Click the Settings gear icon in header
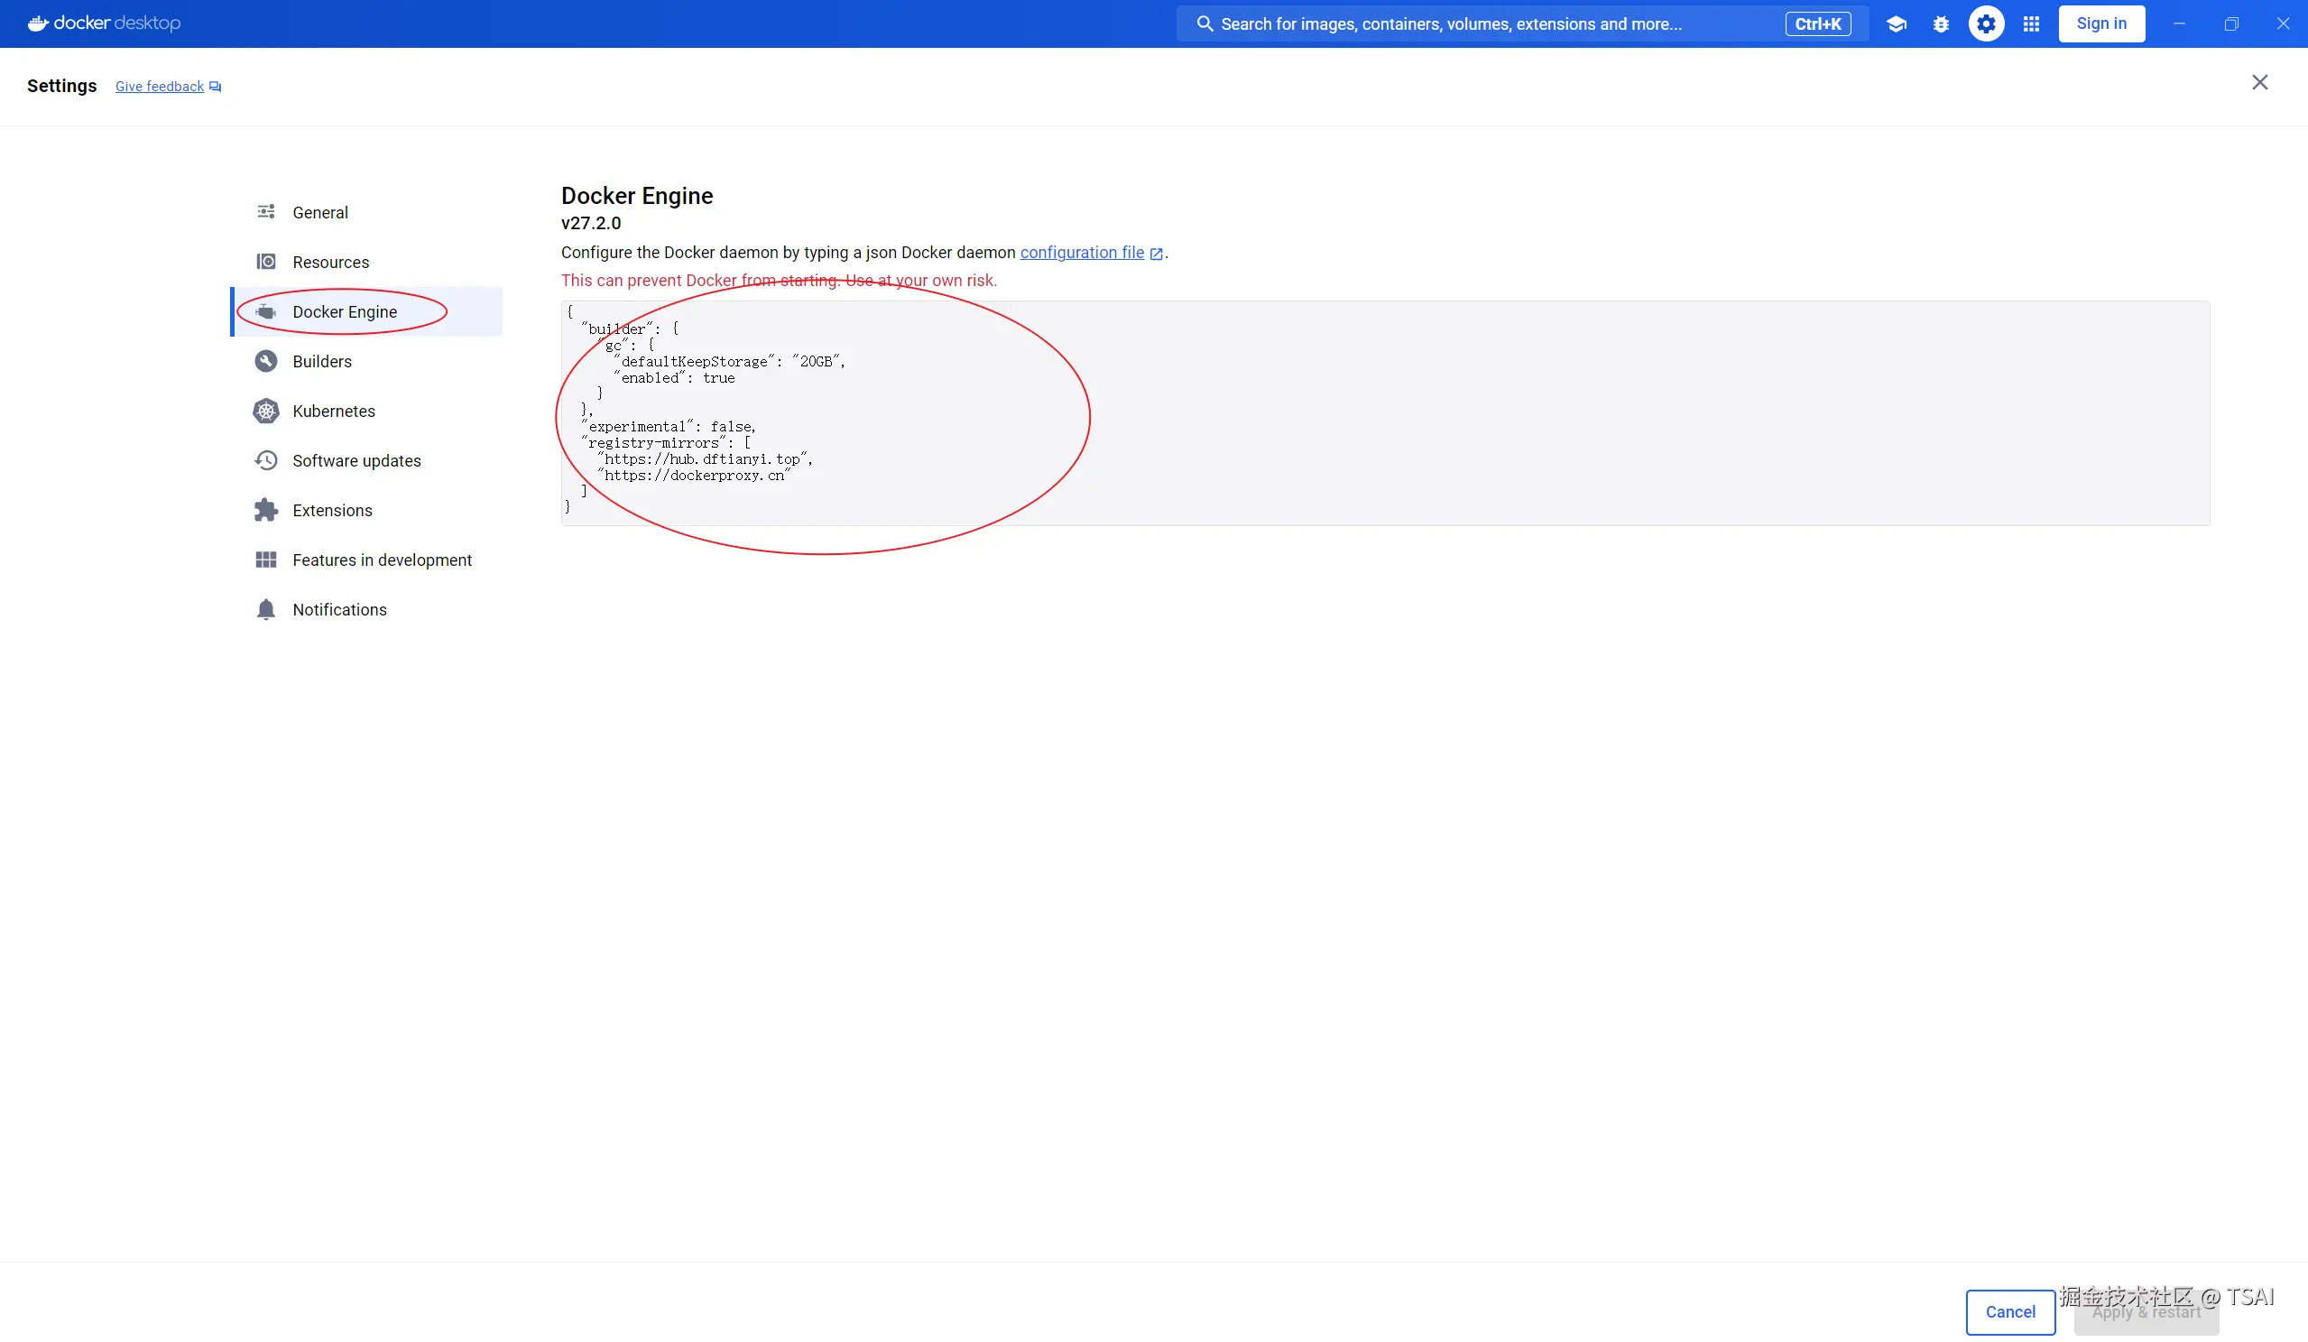2308x1342 pixels. (x=1986, y=23)
